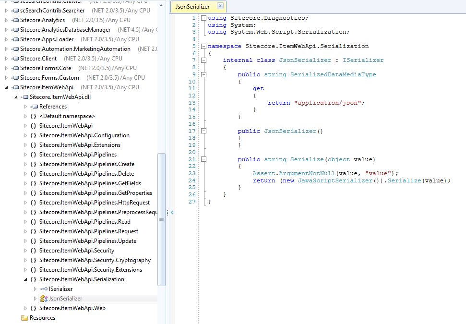The width and height of the screenshot is (466, 324).
Task: Collapse the Sitecore.ItemWebApi assembly node
Action: click(6, 87)
